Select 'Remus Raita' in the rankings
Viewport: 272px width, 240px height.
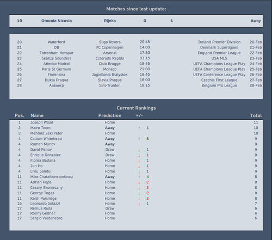click(x=41, y=208)
